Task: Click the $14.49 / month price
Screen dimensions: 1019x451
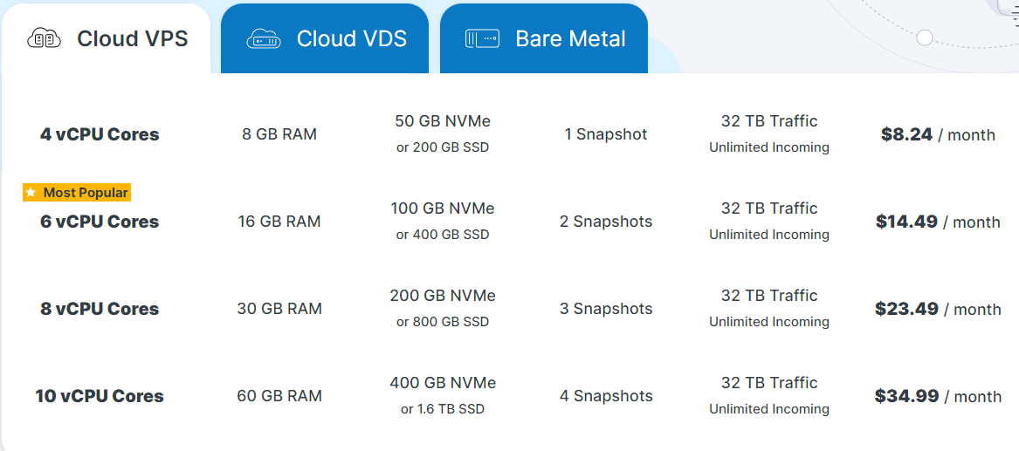Action: tap(938, 222)
